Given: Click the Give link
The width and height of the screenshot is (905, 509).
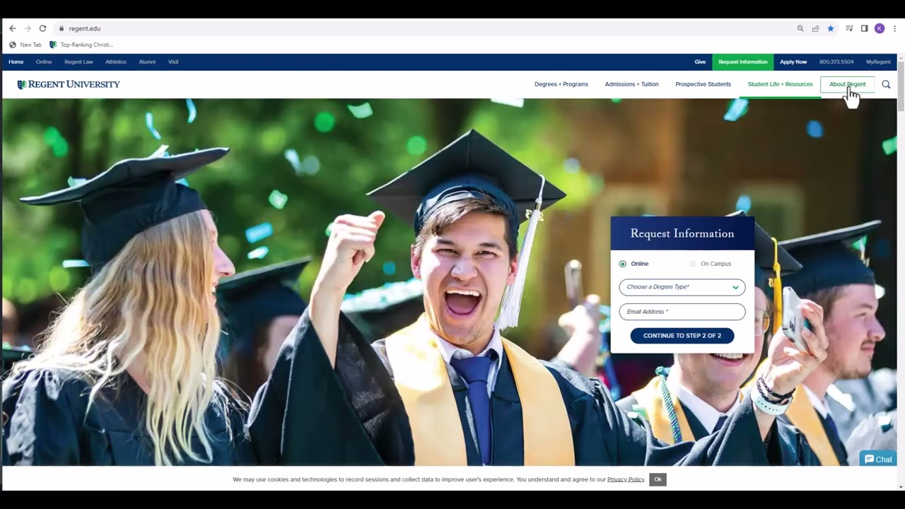Looking at the screenshot, I should 700,62.
